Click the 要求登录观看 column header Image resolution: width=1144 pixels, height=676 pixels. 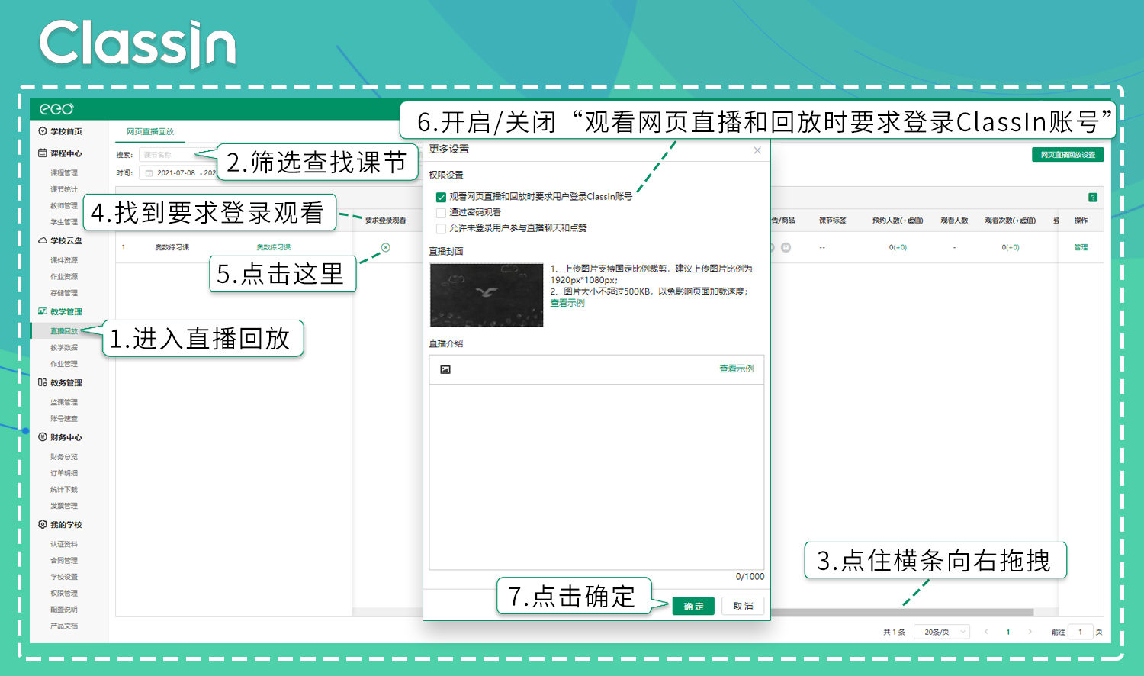coord(385,221)
